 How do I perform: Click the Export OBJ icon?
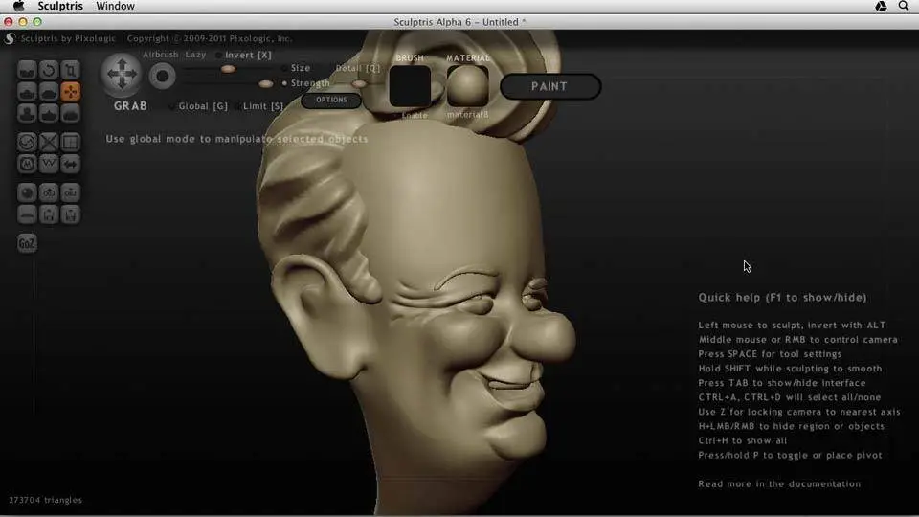[x=70, y=192]
